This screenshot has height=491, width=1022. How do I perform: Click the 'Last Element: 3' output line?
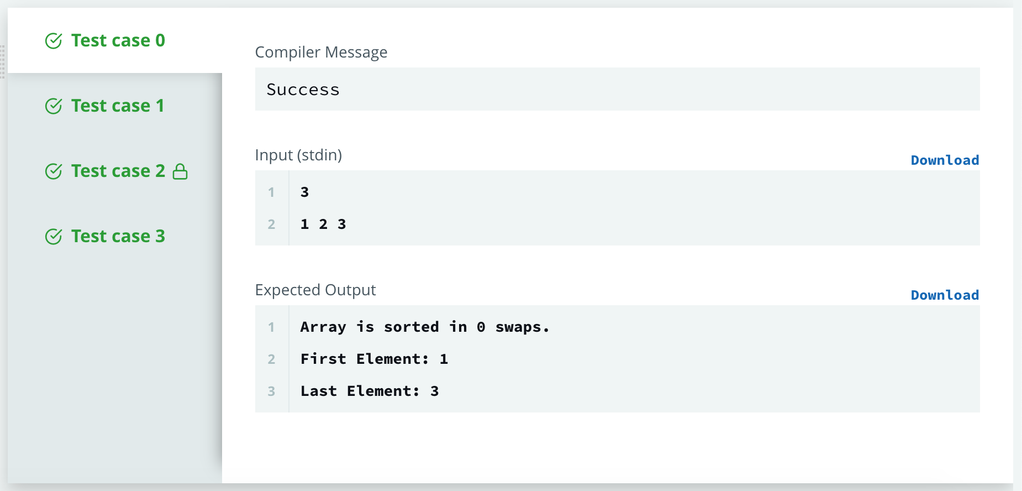pos(617,391)
